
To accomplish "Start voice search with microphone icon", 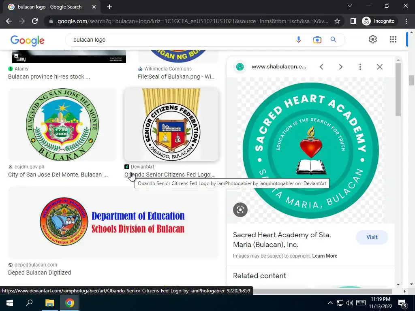I will tap(299, 40).
